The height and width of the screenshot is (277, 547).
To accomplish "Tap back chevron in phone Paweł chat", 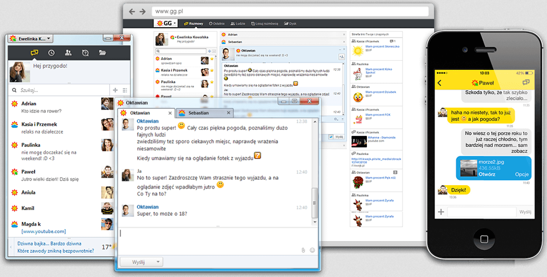I will pyautogui.click(x=439, y=83).
